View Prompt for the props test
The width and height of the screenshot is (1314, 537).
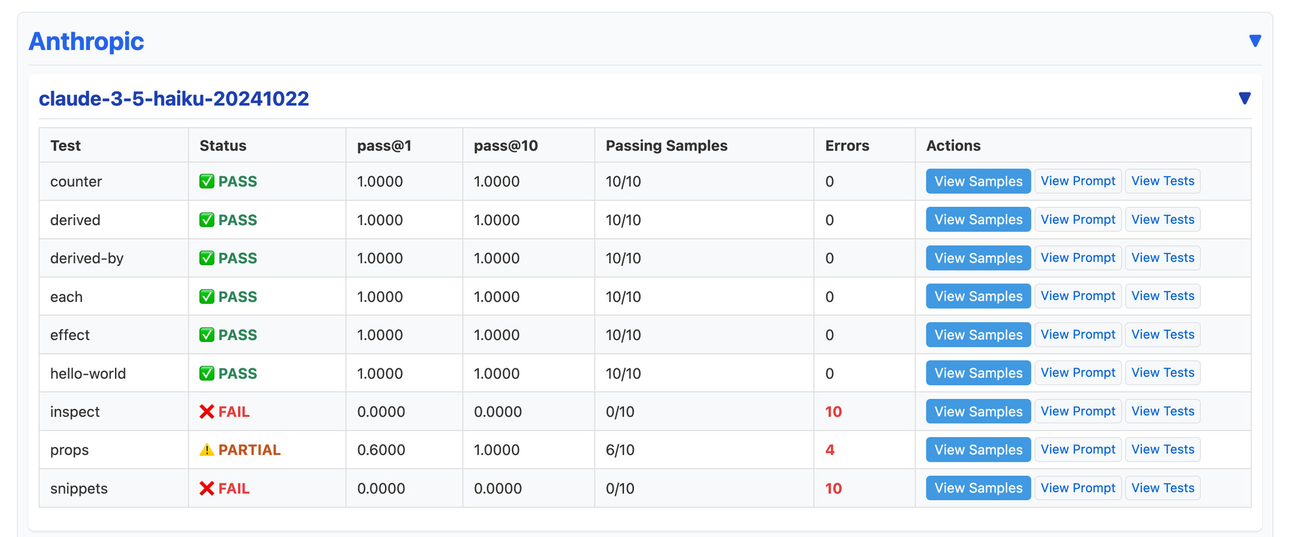pyautogui.click(x=1078, y=450)
